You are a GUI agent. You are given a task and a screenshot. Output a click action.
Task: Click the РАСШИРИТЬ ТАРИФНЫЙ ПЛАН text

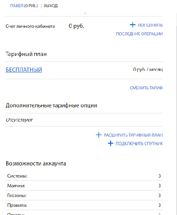[x=133, y=135]
